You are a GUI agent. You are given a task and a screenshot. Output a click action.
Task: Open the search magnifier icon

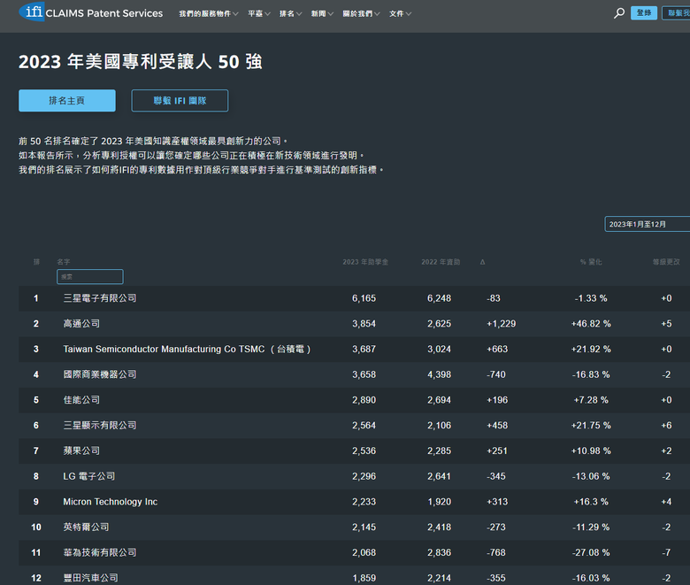618,13
